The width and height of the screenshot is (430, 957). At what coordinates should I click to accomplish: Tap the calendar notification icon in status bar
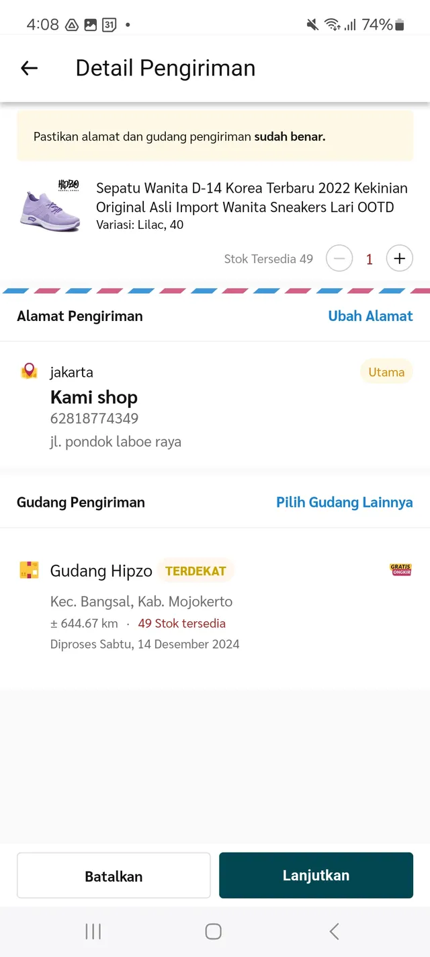(x=109, y=25)
